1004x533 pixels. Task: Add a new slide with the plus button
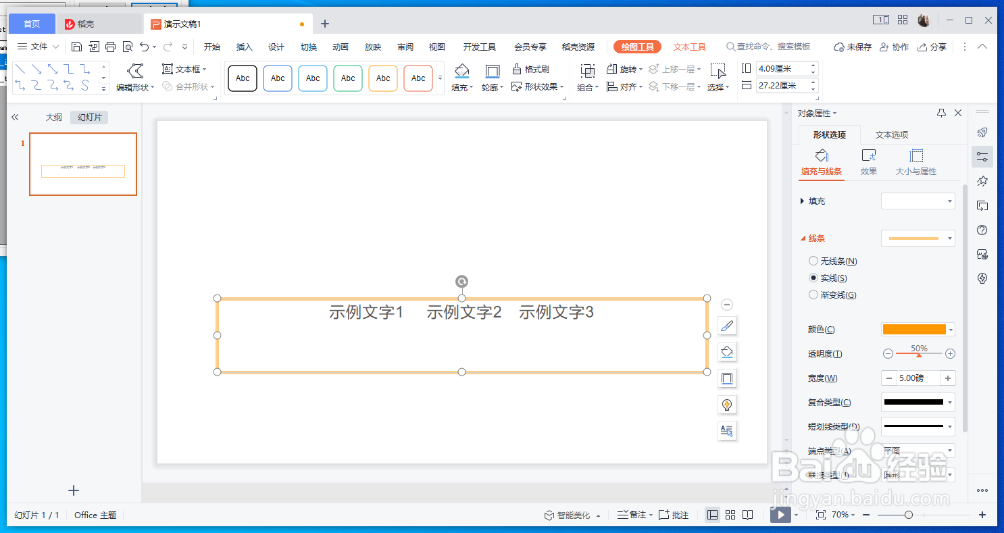pyautogui.click(x=73, y=490)
